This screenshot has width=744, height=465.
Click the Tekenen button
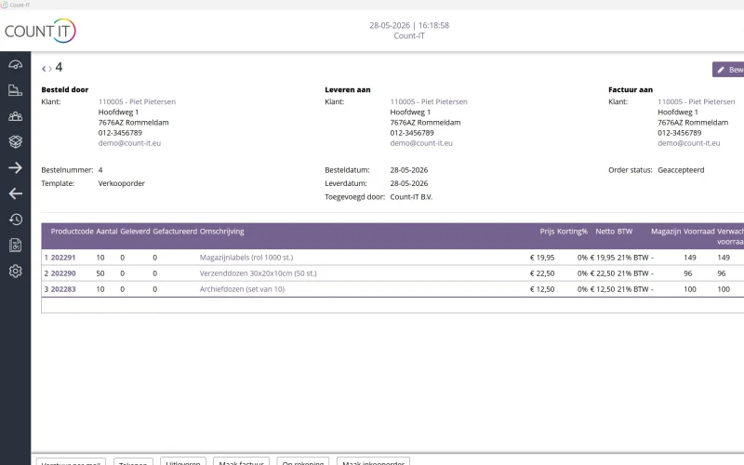click(x=133, y=462)
